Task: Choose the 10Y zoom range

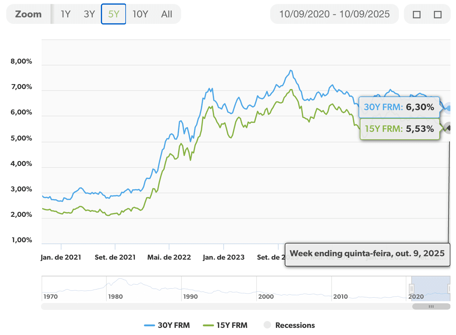Action: pos(140,14)
